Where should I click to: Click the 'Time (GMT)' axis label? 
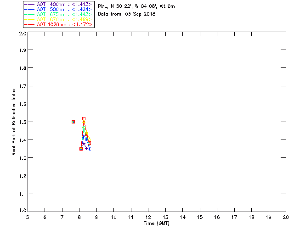(156, 223)
